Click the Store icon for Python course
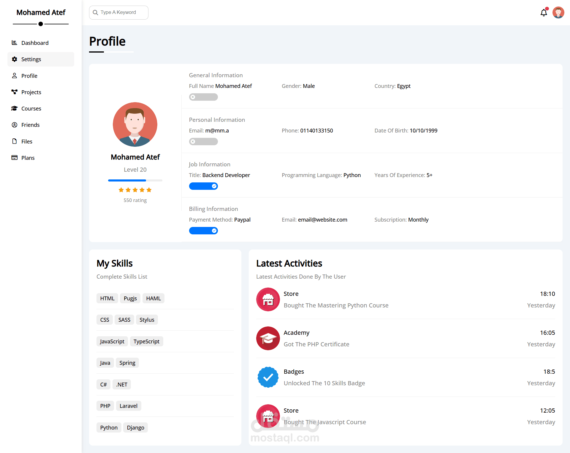The height and width of the screenshot is (453, 570). coord(268,299)
